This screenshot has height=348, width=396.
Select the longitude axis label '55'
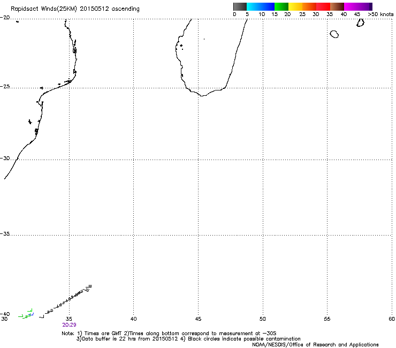tap(327, 319)
